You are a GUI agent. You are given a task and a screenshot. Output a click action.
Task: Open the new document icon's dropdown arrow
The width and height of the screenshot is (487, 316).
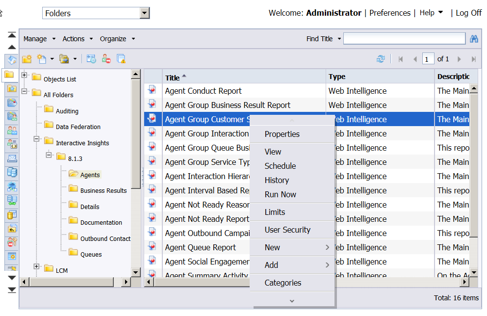click(52, 59)
